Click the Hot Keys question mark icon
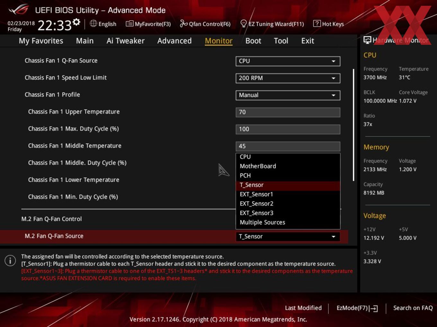 (x=317, y=23)
